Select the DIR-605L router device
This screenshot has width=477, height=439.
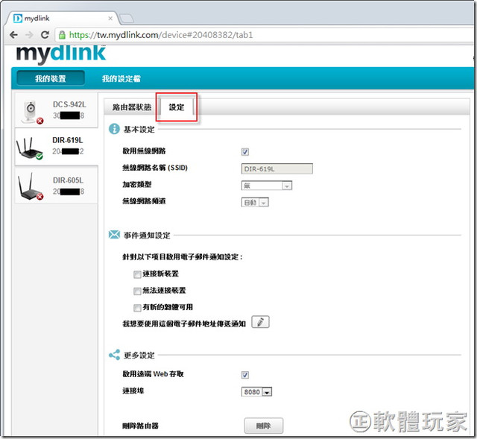click(x=57, y=185)
